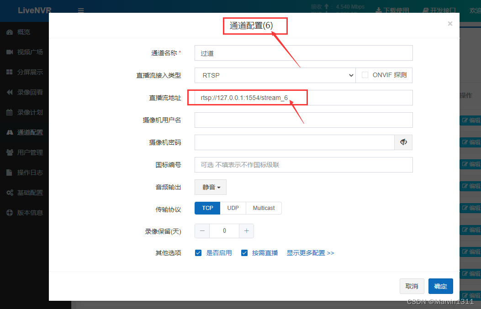The height and width of the screenshot is (309, 481).
Task: Open 操作日志 sidebar entry
Action: click(24, 173)
